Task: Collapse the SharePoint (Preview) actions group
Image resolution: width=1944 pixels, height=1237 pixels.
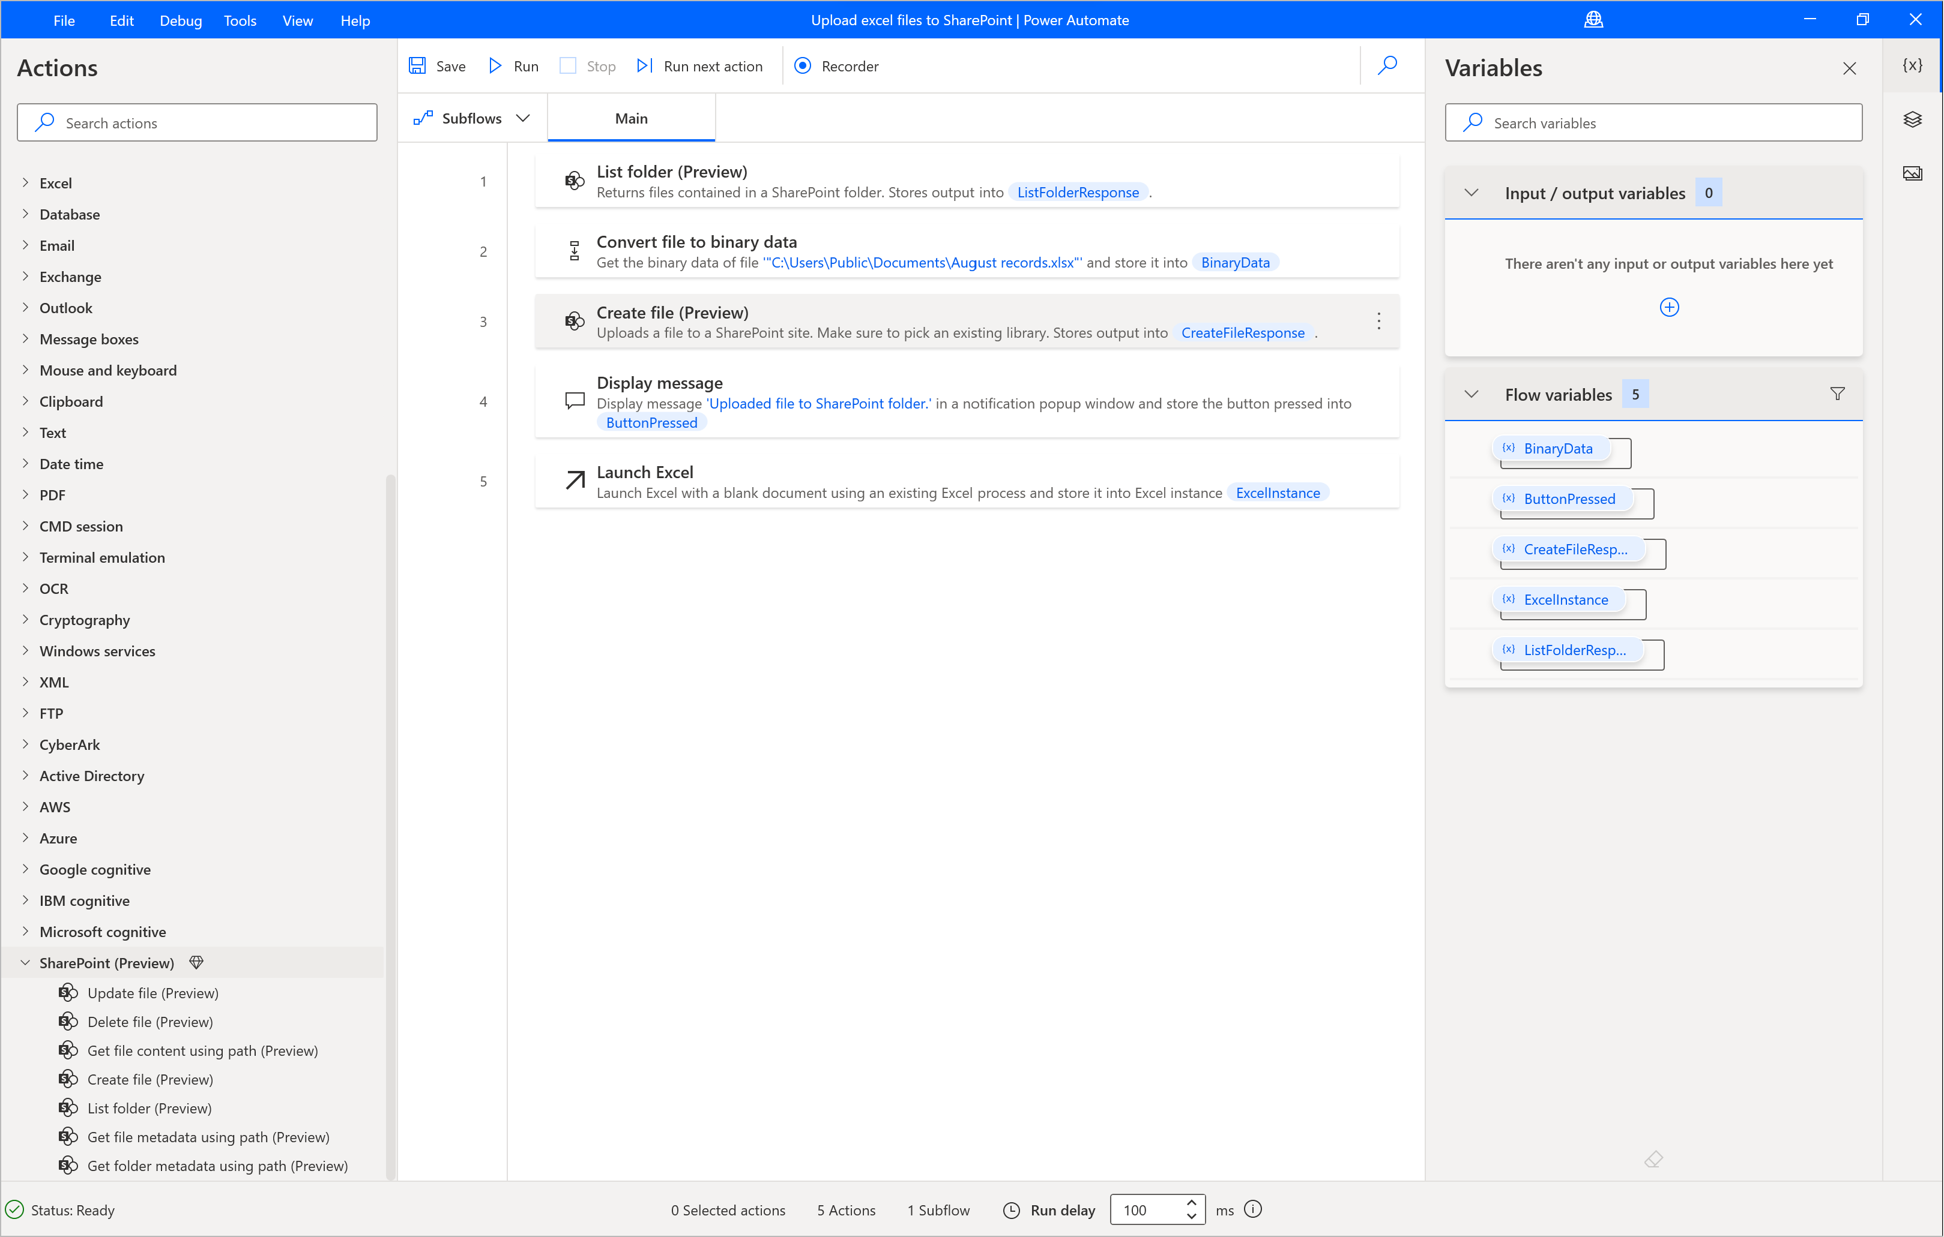Action: pos(25,962)
